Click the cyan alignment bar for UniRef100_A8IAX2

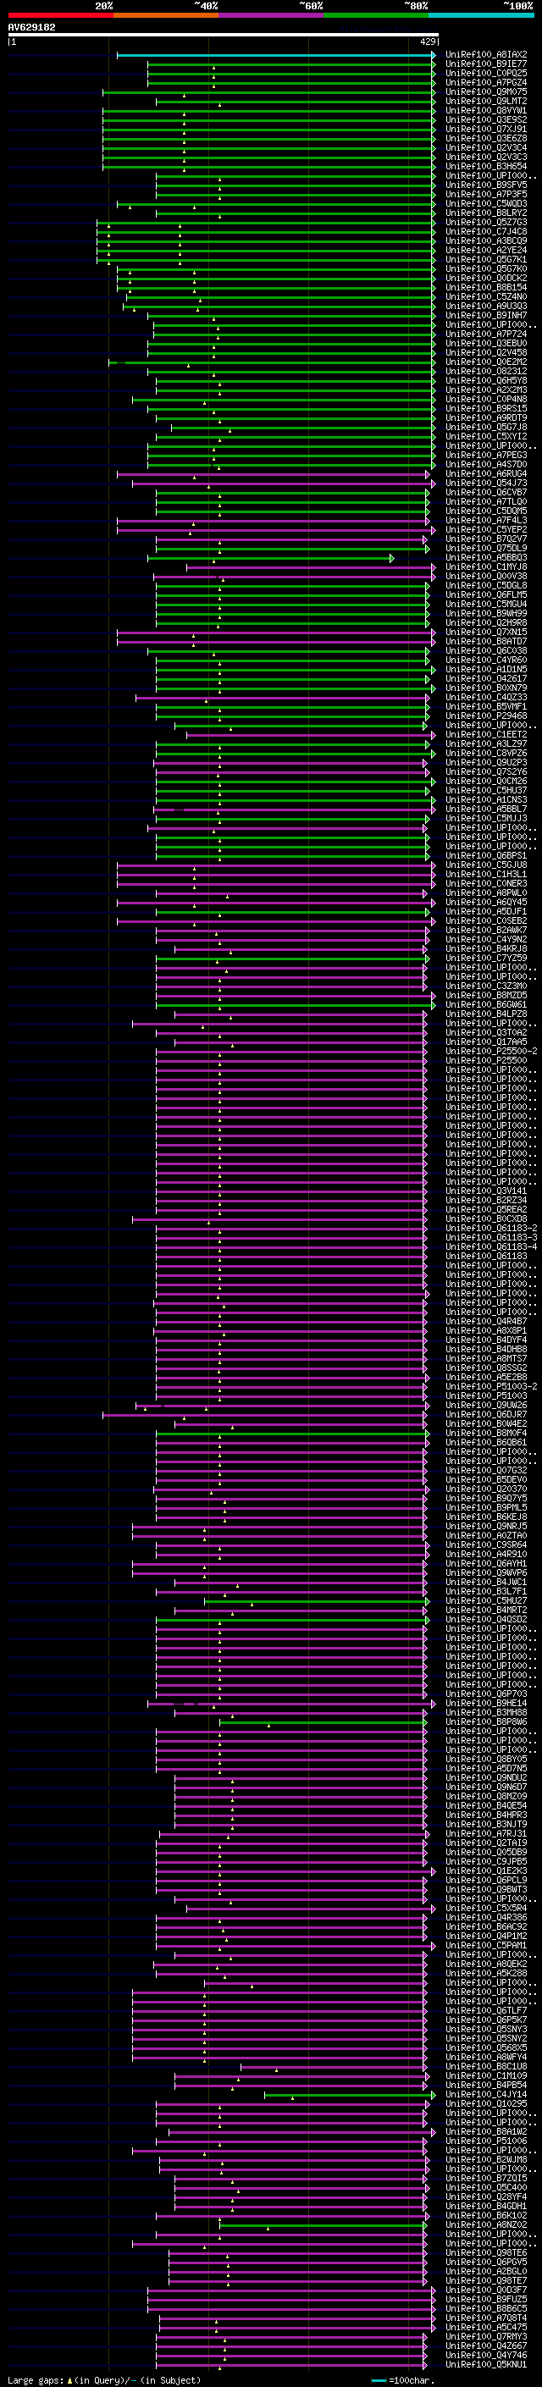pyautogui.click(x=276, y=55)
